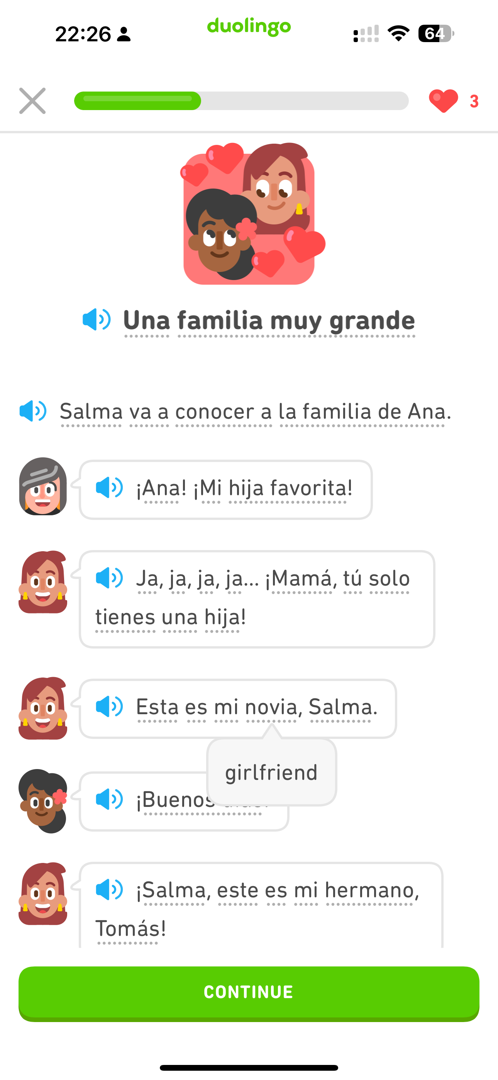Play audio for 'Ja, ja, ja, ja' line
The image size is (498, 1080).
[x=109, y=578]
